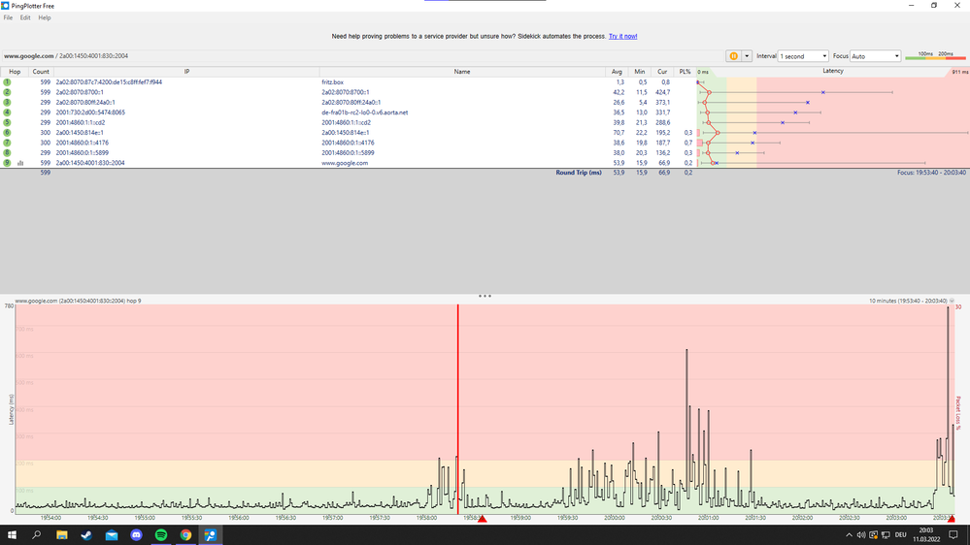This screenshot has height=545, width=970.
Task: Open Windows taskbar search
Action: pos(37,535)
